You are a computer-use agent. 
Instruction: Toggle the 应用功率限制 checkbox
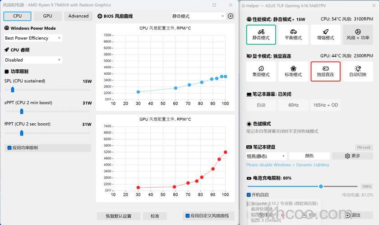pos(10,148)
